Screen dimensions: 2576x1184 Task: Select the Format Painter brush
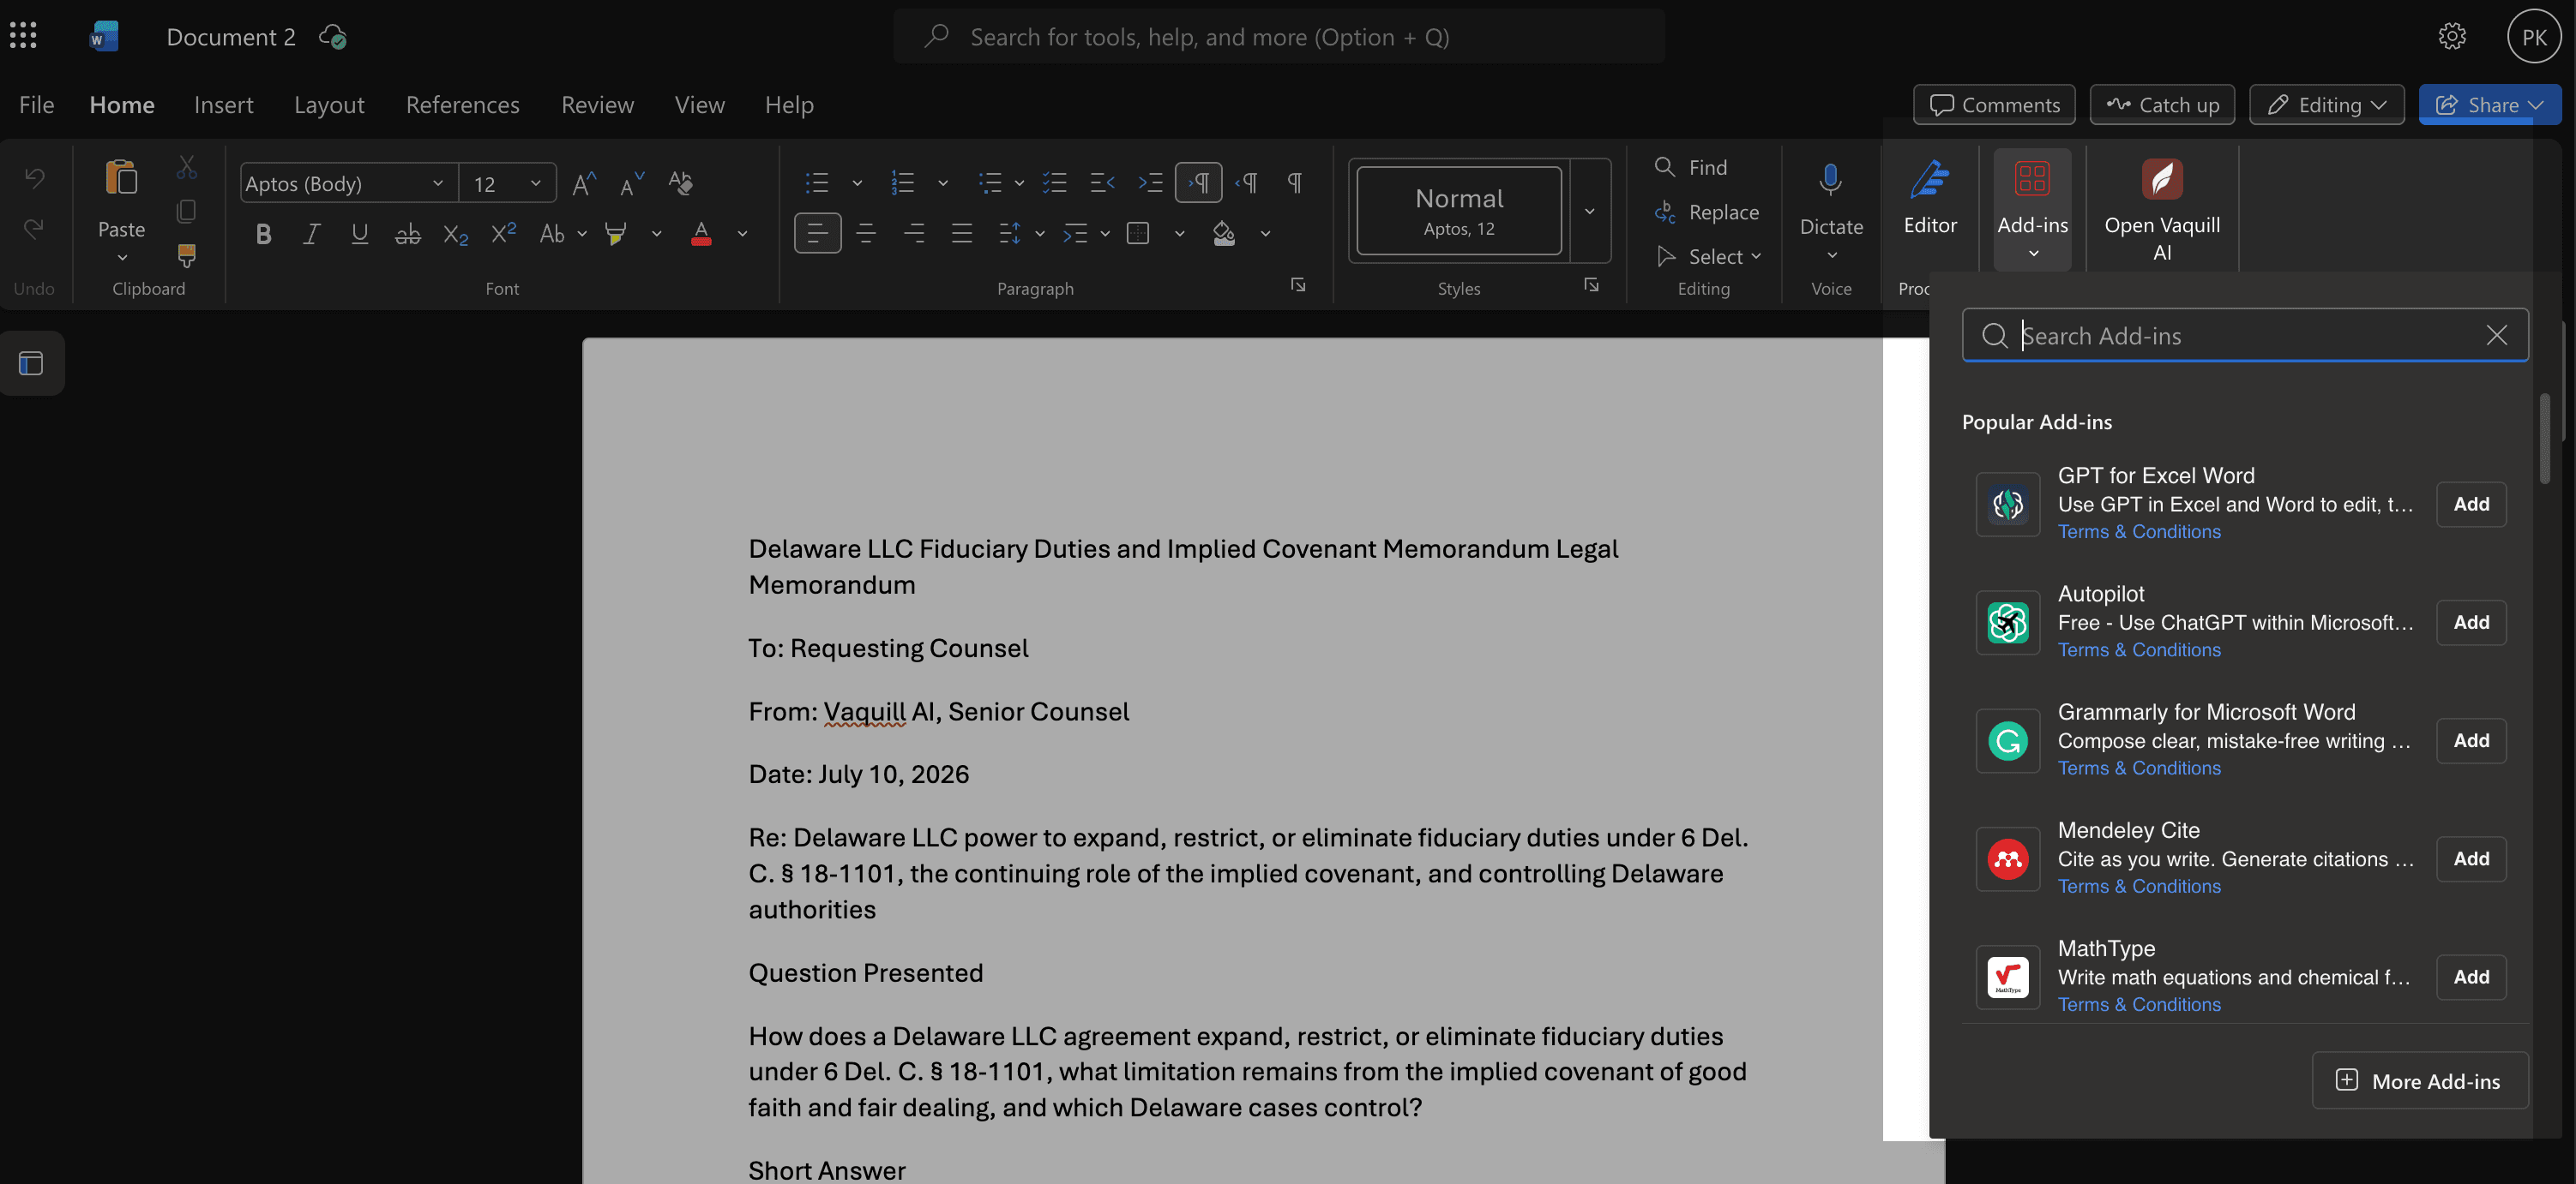click(186, 254)
